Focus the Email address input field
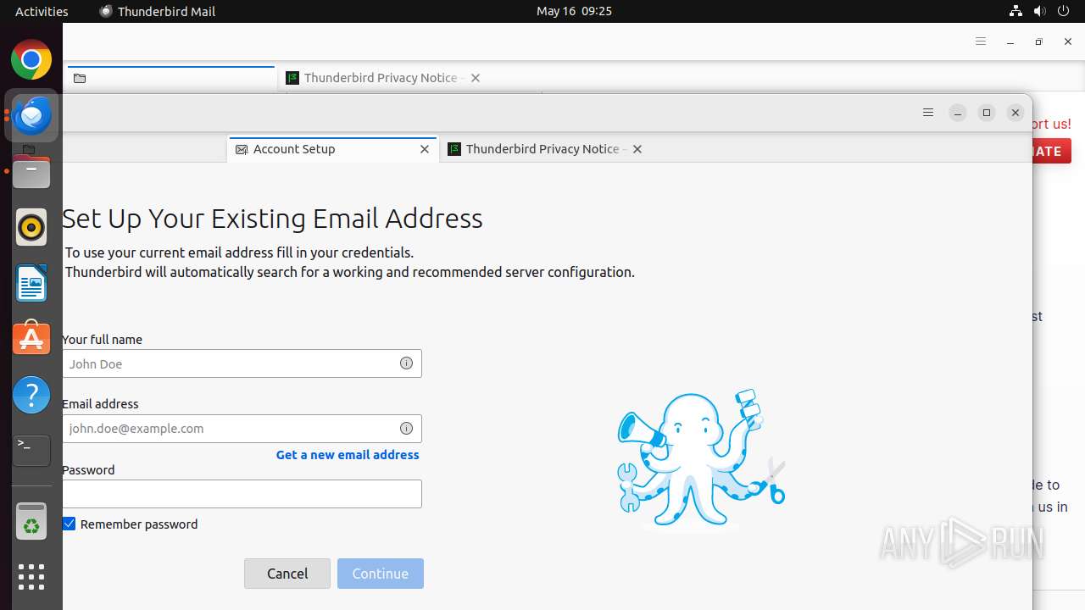This screenshot has width=1085, height=610. pyautogui.click(x=242, y=428)
